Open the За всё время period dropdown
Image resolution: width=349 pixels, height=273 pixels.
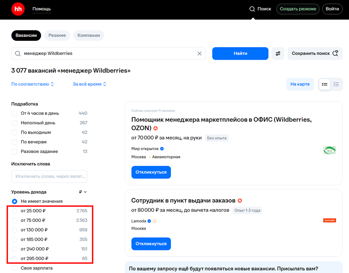click(89, 84)
